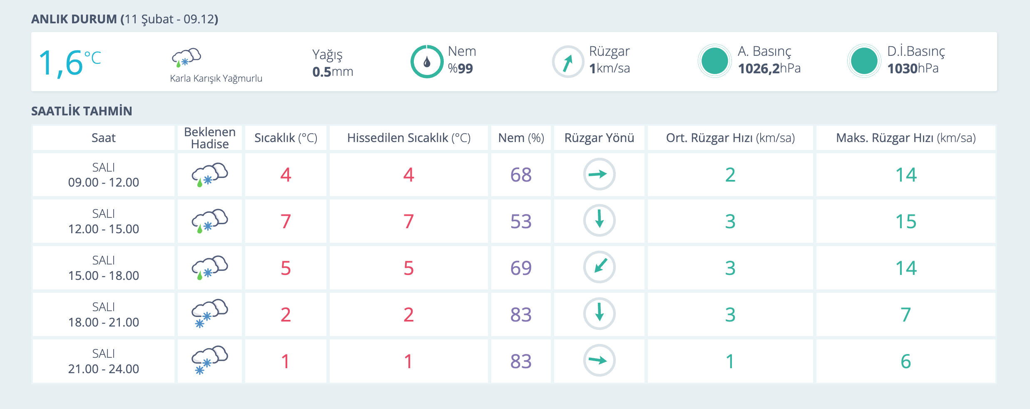The image size is (1030, 409).
Task: Toggle the east wind direction for 09.00-12.00
Action: (600, 175)
